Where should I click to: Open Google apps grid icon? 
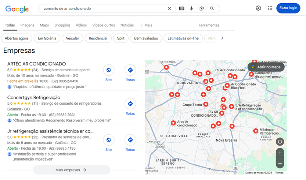(x=270, y=8)
